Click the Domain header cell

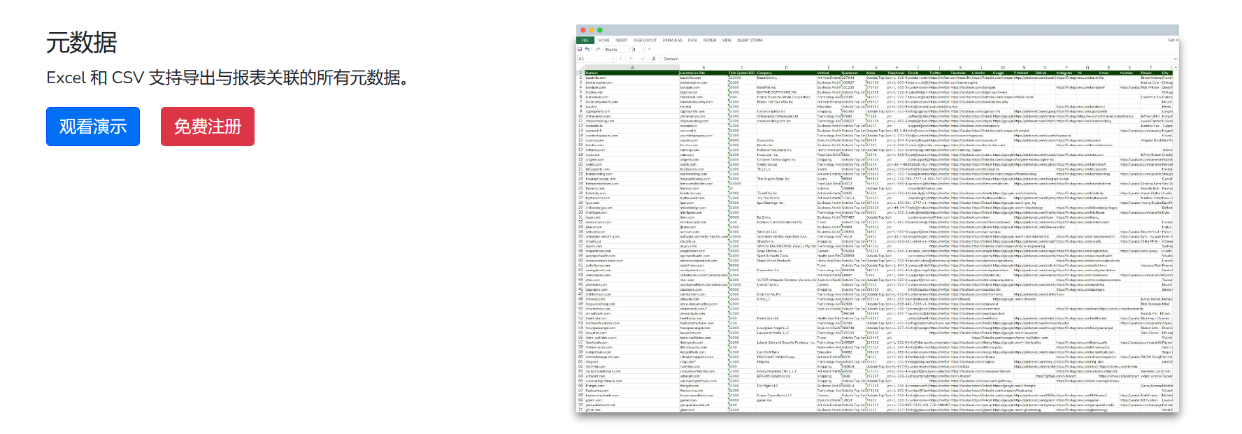[632, 73]
